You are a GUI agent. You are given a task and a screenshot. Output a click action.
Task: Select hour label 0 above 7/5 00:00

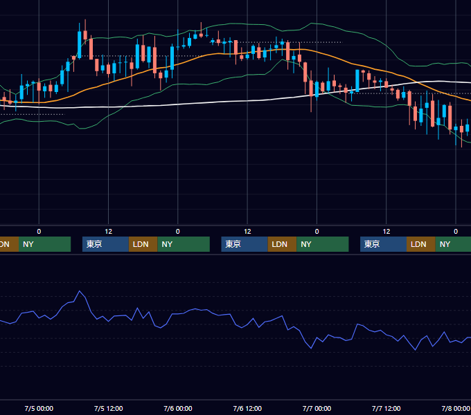click(39, 232)
